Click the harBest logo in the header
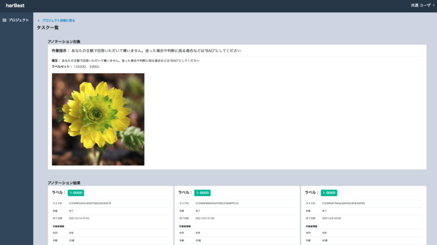This screenshot has width=437, height=245. point(15,6)
